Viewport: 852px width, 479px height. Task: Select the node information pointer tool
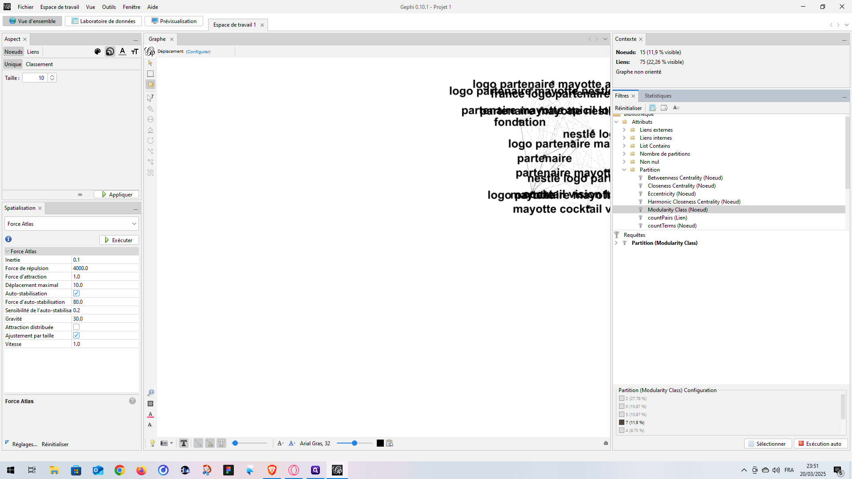pyautogui.click(x=150, y=98)
